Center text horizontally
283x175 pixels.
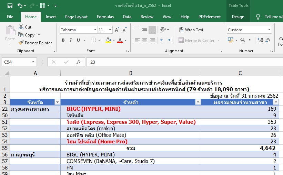[145, 40]
